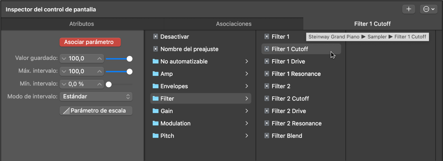Viewport: 443px width, 161px height.
Task: Select Filter 1 Resonance parameter
Action: 296,74
